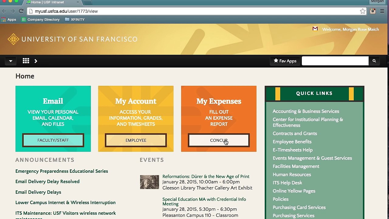Open Human Resources quick link
Viewport: 389px width, 219px height.
pyautogui.click(x=292, y=175)
